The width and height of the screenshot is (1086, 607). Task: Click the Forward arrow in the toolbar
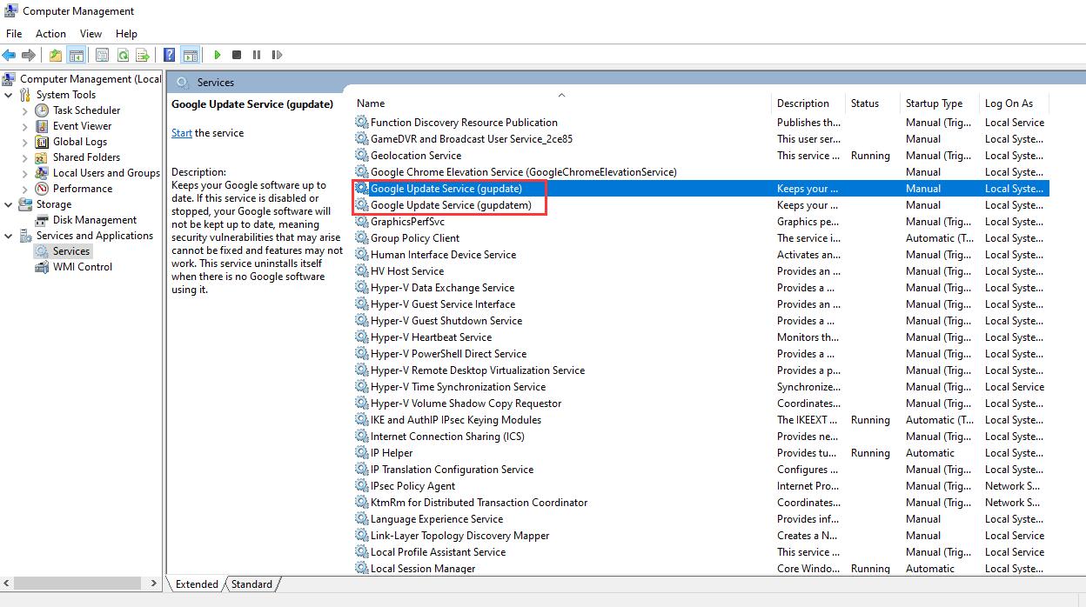click(x=29, y=55)
